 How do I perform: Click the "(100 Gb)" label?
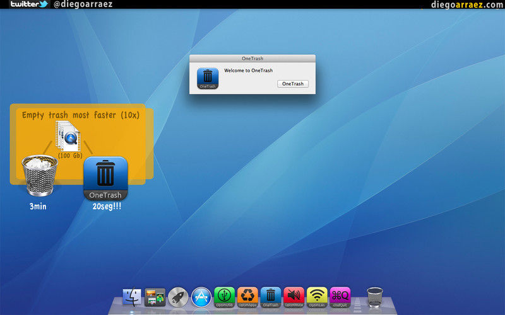point(70,156)
